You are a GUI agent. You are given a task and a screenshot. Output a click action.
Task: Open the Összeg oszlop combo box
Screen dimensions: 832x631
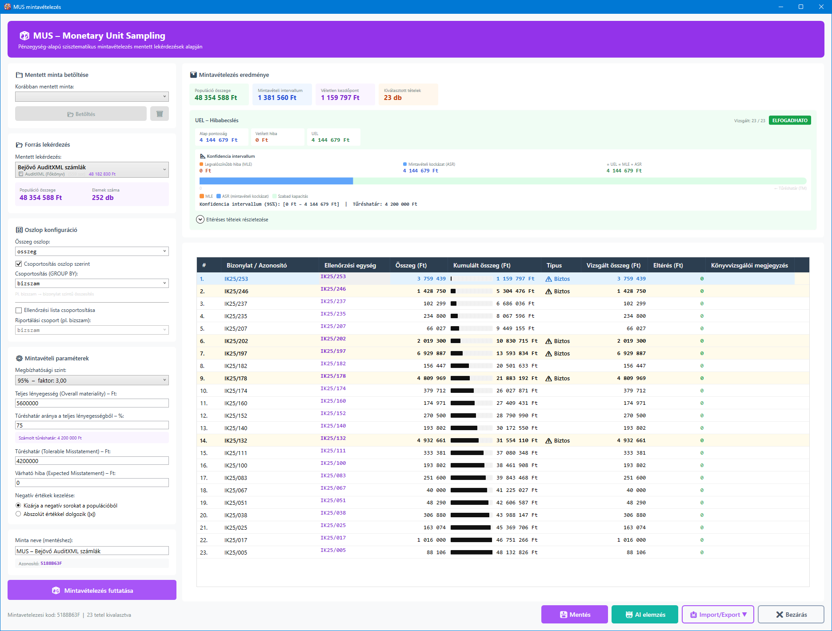click(x=92, y=252)
